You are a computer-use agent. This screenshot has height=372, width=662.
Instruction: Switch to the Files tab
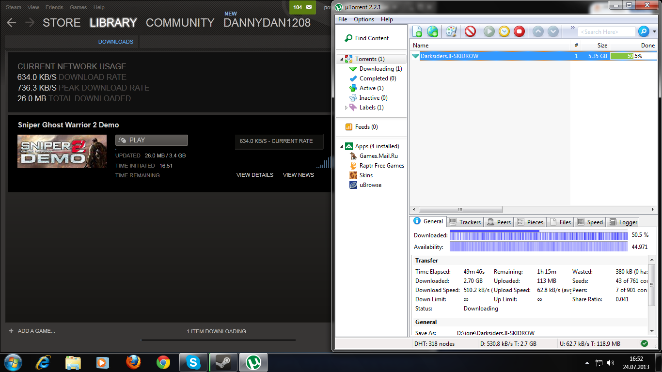560,222
